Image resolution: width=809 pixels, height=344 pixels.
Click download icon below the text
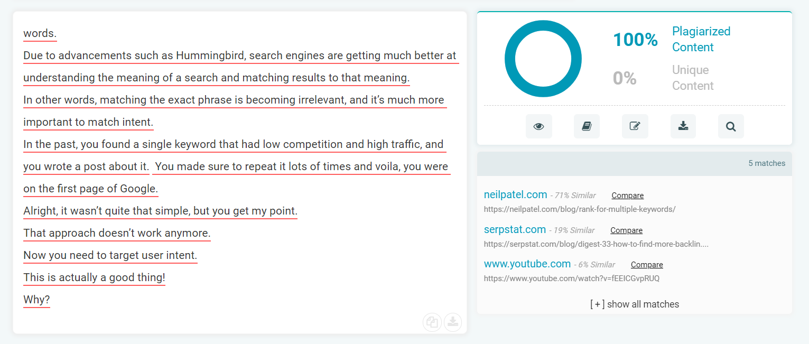pos(453,322)
